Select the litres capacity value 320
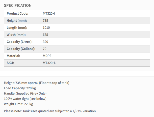Image resolution: width=154 pixels, height=117 pixels. (45, 42)
